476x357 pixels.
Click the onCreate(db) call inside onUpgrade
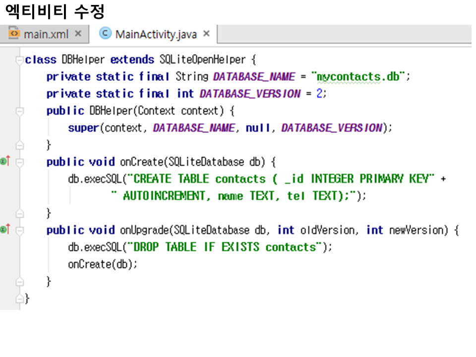(x=102, y=264)
